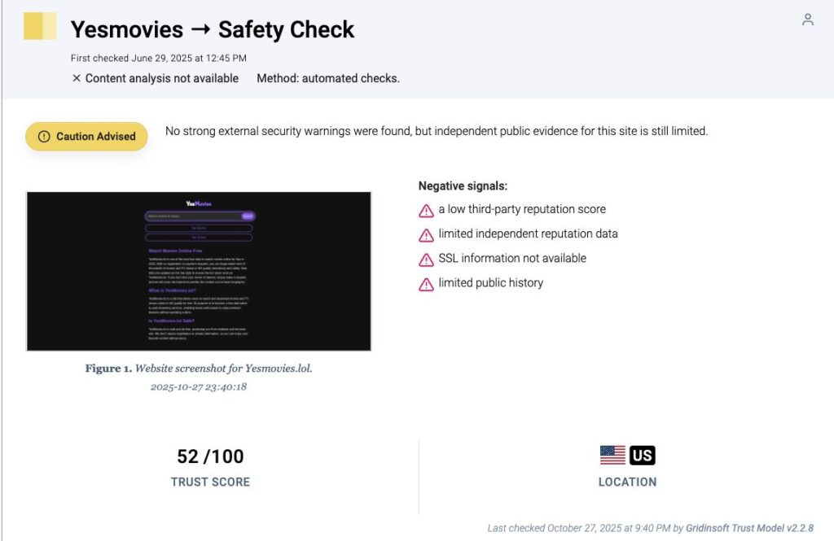The height and width of the screenshot is (541, 834).
Task: Click the black US country code badge
Action: pos(642,456)
